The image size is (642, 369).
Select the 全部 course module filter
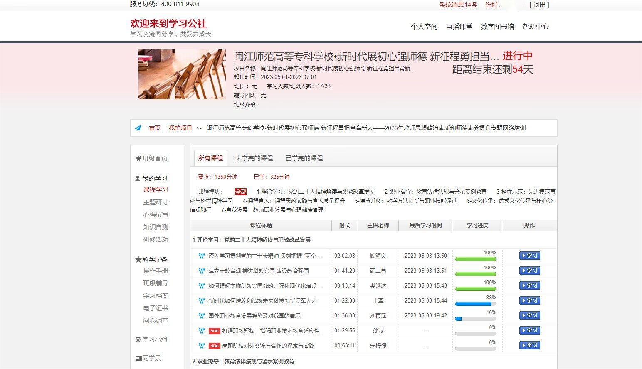(x=240, y=192)
